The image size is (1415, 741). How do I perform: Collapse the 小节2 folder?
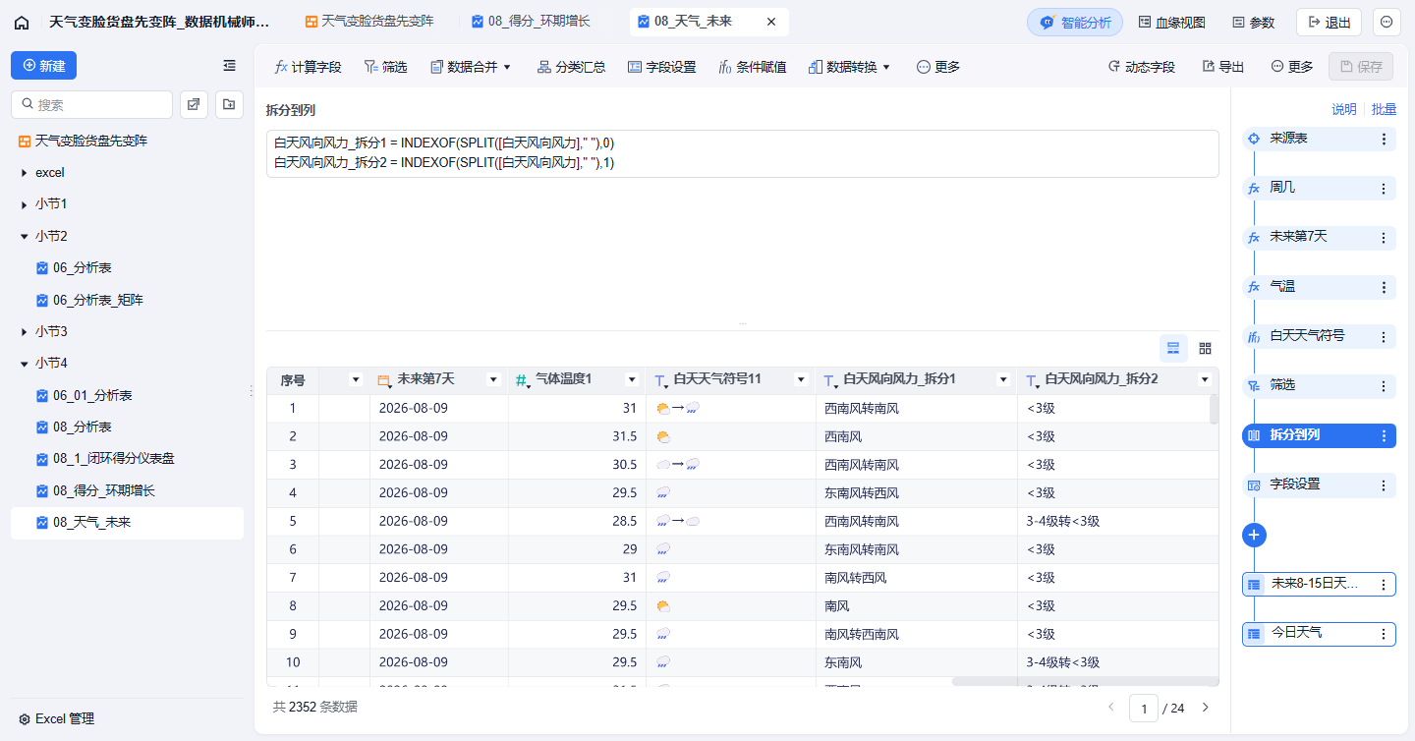pyautogui.click(x=24, y=236)
